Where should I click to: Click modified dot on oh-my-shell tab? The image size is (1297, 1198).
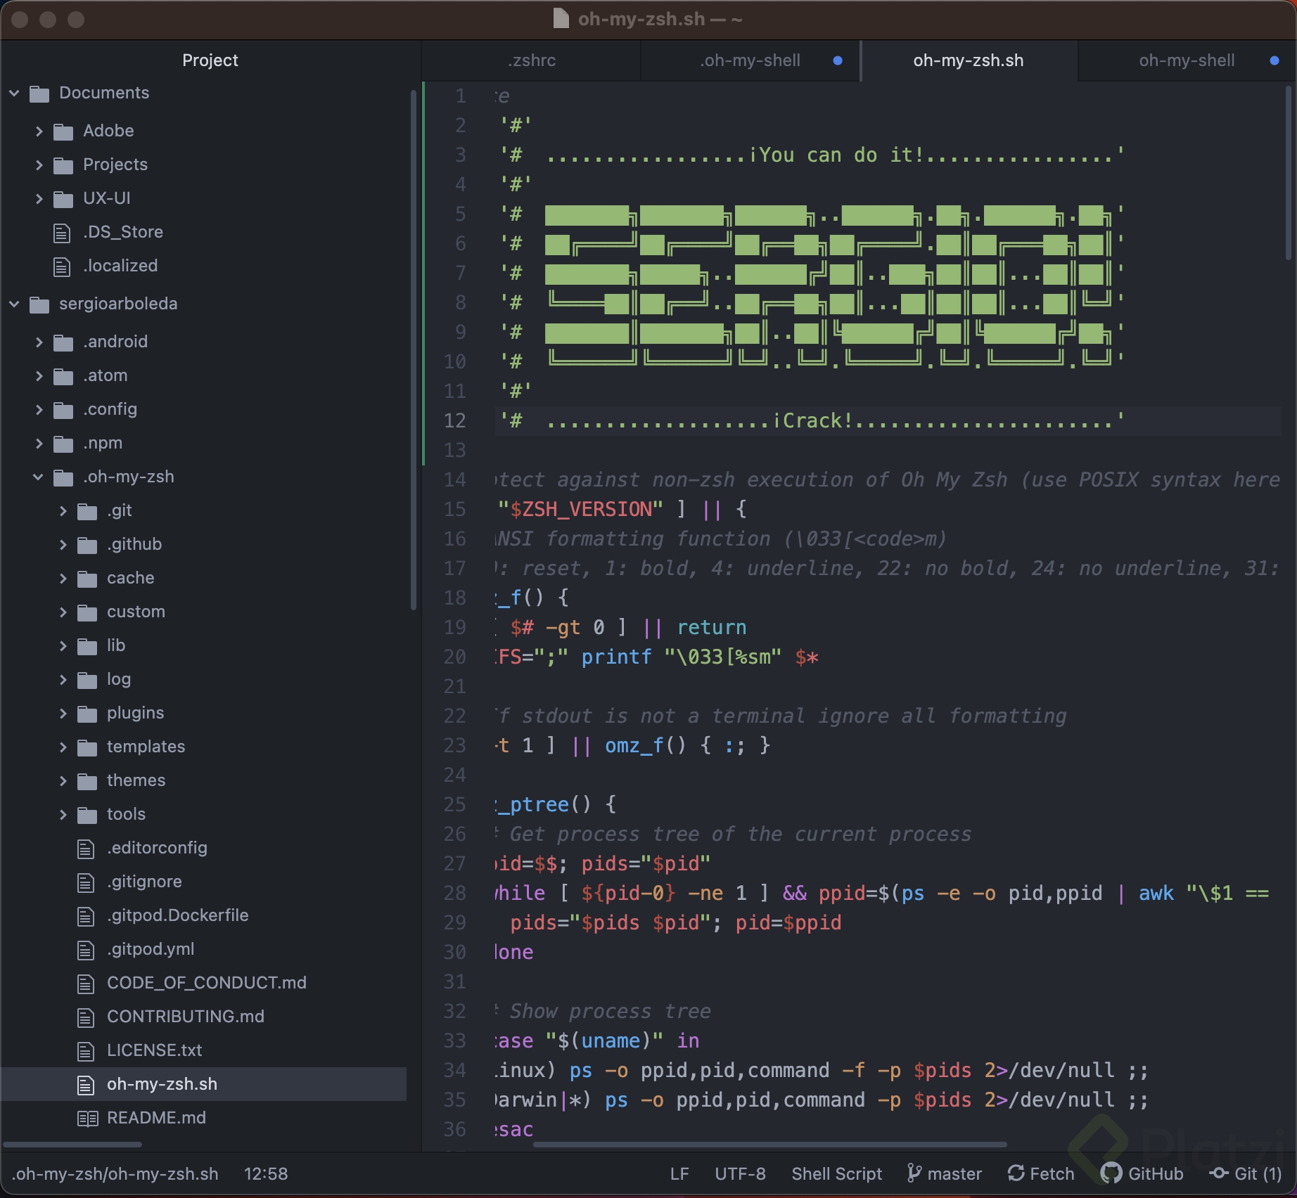coord(1274,60)
